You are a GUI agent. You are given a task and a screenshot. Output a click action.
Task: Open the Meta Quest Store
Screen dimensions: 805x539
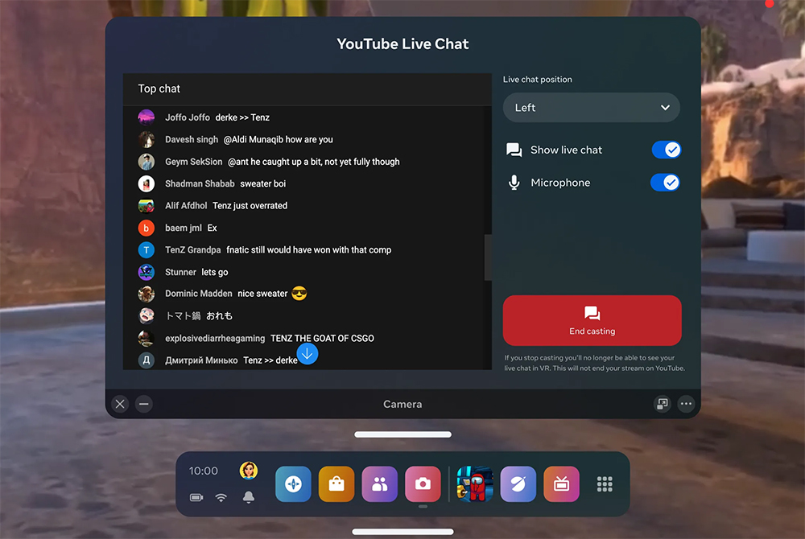click(336, 483)
